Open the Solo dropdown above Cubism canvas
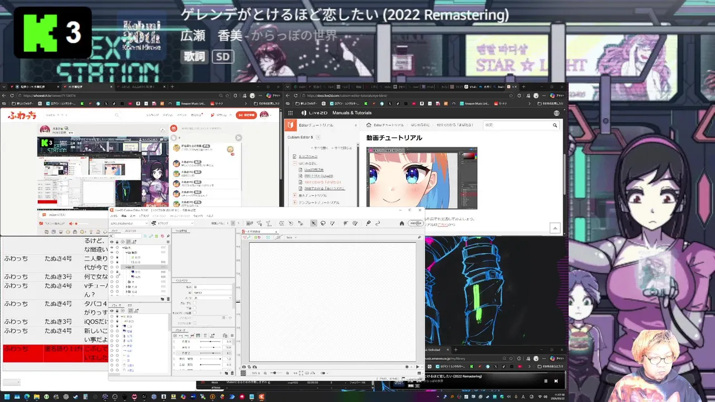Viewport: 715px width, 402px height. pyautogui.click(x=292, y=237)
